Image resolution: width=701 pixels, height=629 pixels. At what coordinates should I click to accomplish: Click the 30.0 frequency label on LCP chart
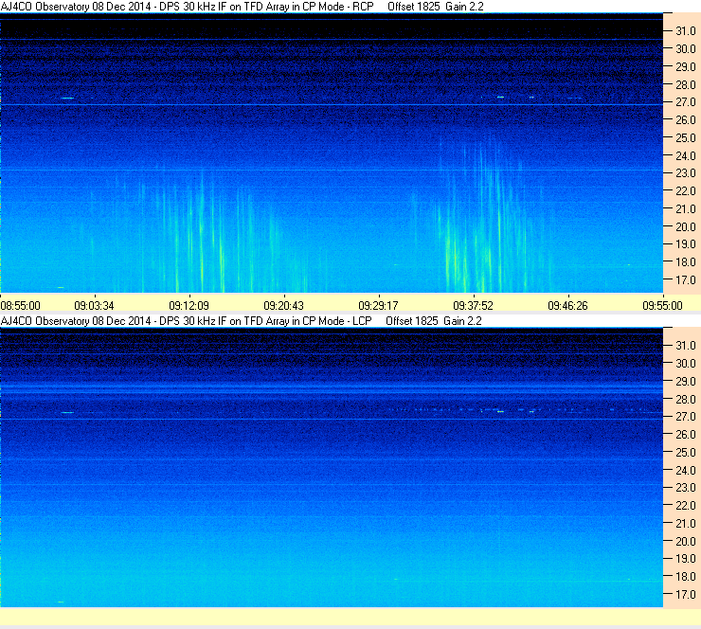point(686,364)
